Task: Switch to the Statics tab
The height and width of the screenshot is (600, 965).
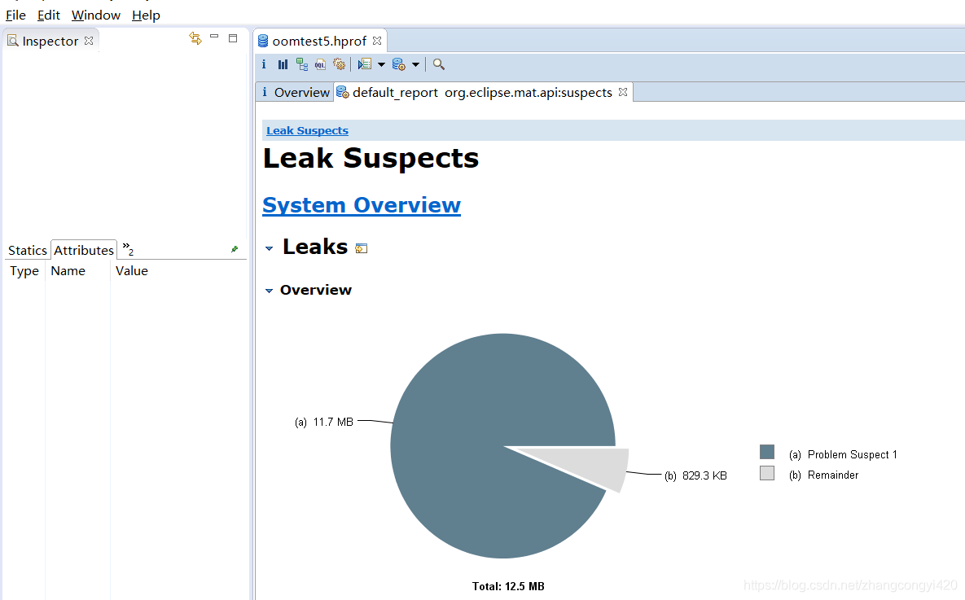Action: (x=28, y=250)
